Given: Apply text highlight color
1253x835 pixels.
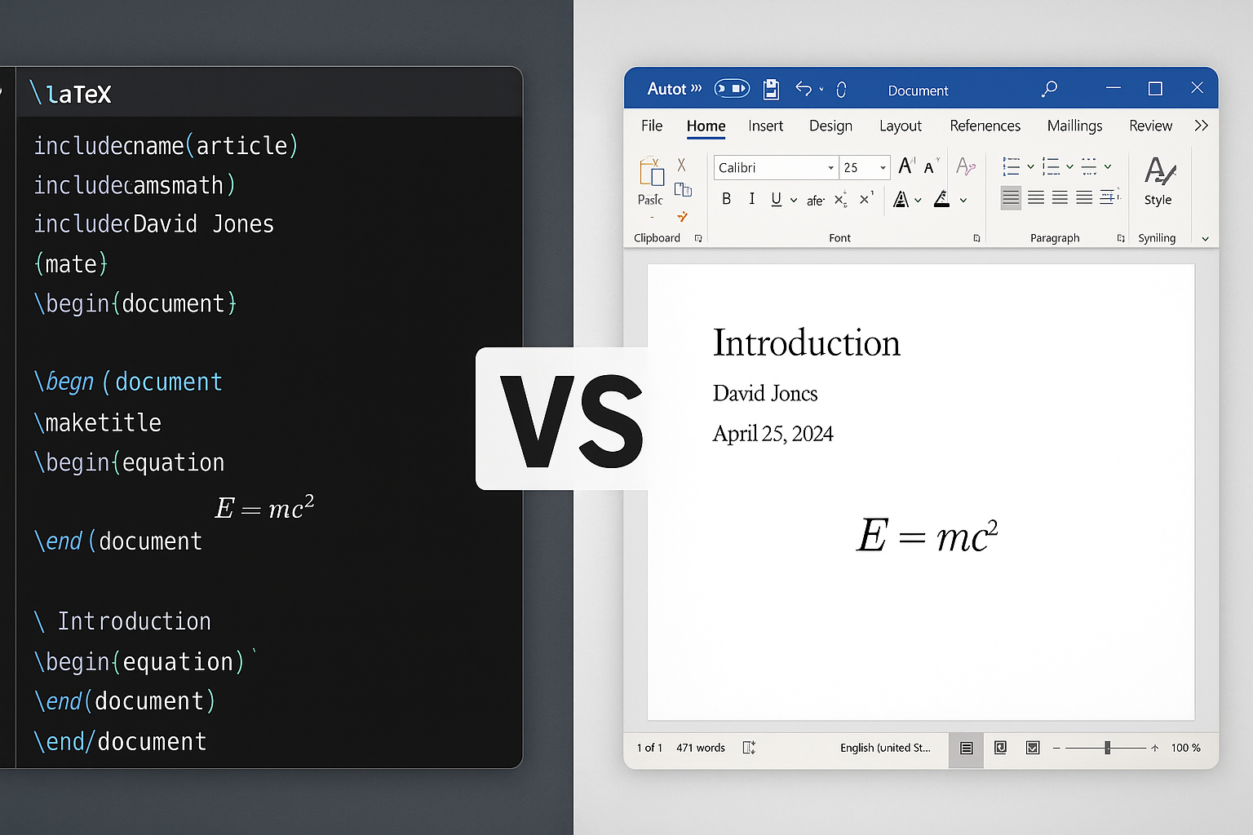Looking at the screenshot, I should (941, 199).
